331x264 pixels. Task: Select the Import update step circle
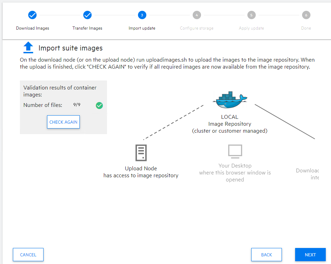(142, 15)
